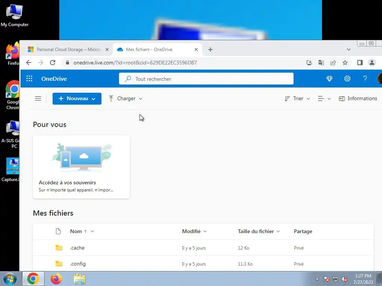The width and height of the screenshot is (382, 286).
Task: Open the Chrome tab search chevron
Action: pos(349,50)
